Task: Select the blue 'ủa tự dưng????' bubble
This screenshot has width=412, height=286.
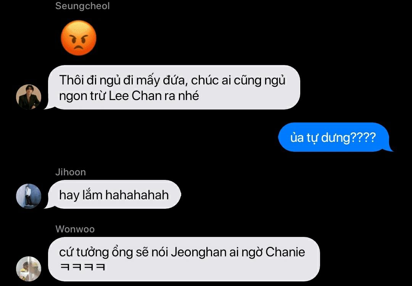Action: [x=335, y=137]
